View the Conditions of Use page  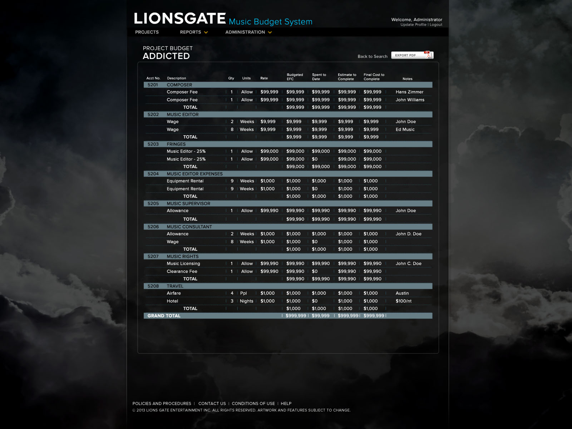[x=253, y=404]
